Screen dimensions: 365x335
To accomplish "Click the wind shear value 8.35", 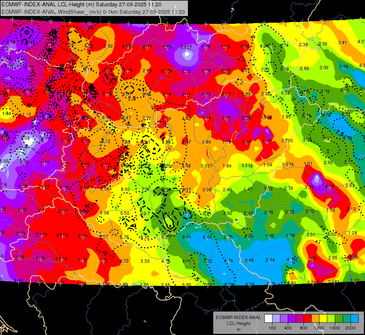I will (145, 237).
